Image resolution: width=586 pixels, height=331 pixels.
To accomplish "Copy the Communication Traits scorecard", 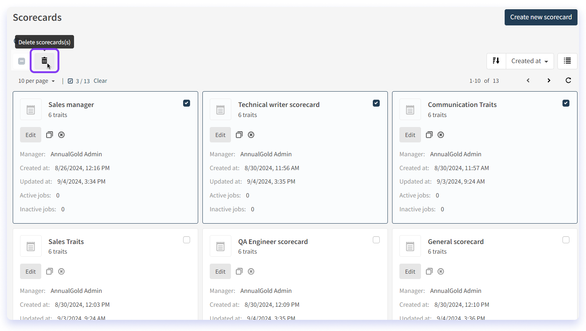I will tap(429, 135).
